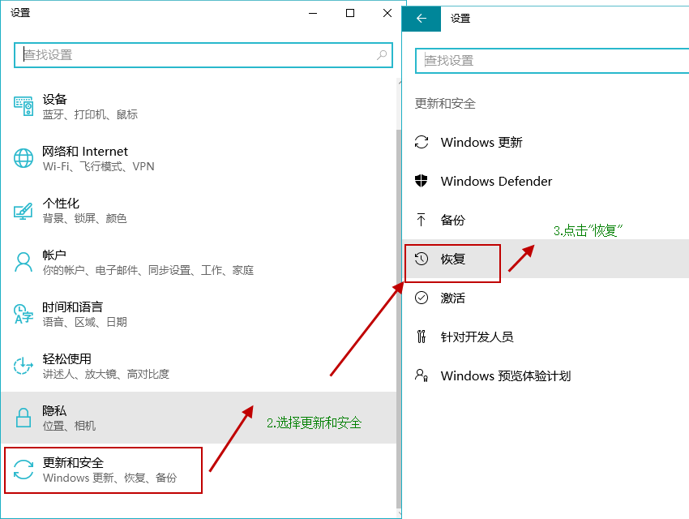Click the Wi-Fi、飞行模式、VPN description text
The image size is (689, 519).
click(98, 166)
